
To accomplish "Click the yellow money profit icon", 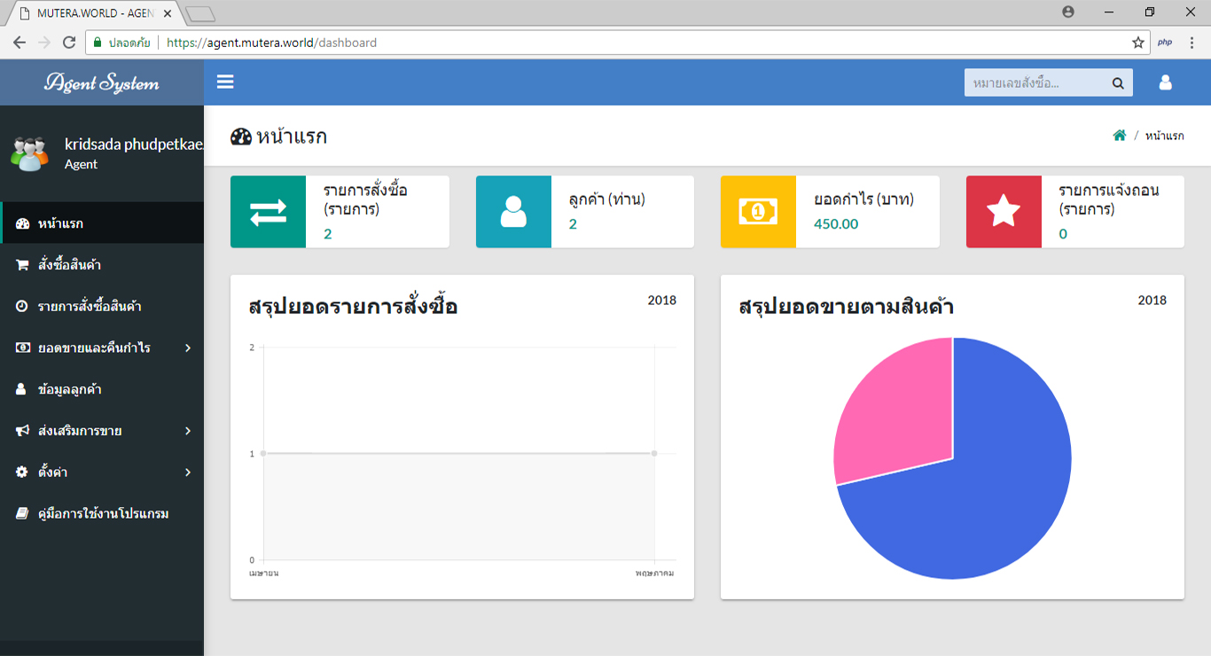I will click(x=758, y=212).
